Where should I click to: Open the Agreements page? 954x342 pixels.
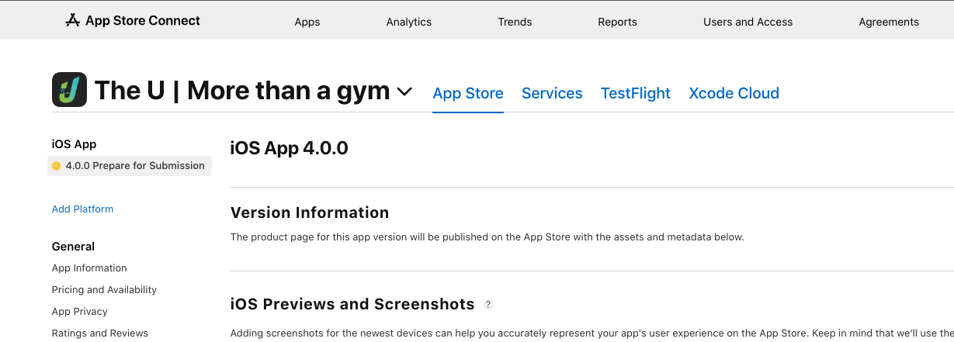coord(889,22)
